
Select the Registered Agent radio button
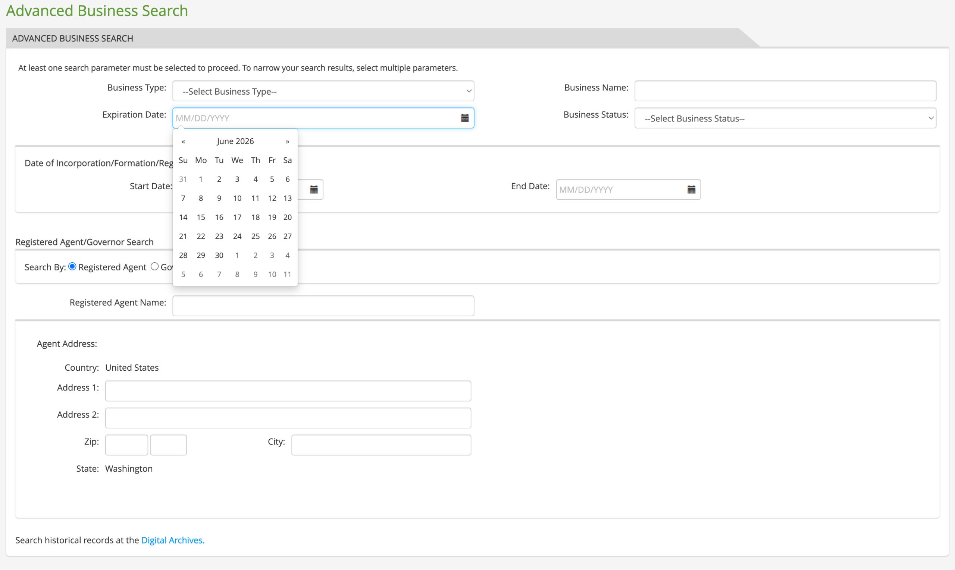[x=72, y=267]
